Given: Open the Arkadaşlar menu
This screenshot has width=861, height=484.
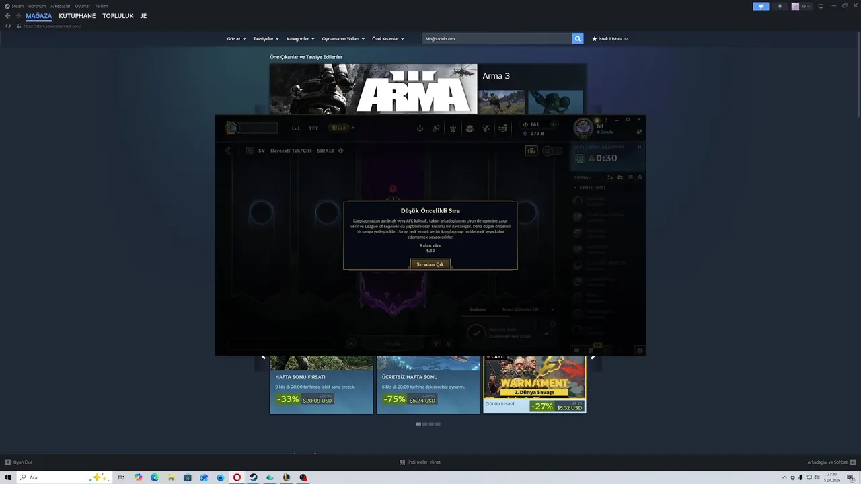Looking at the screenshot, I should click(x=61, y=6).
